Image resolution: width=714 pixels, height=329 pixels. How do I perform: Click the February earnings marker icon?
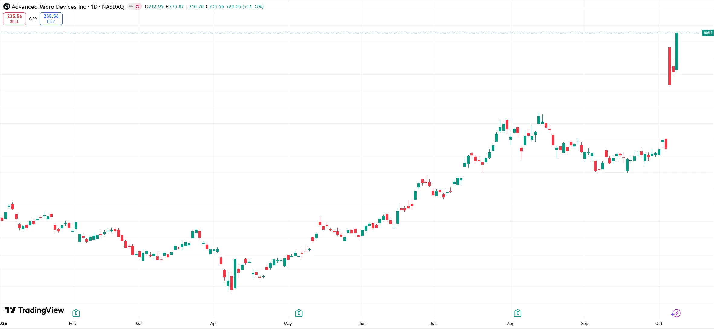[x=76, y=313]
